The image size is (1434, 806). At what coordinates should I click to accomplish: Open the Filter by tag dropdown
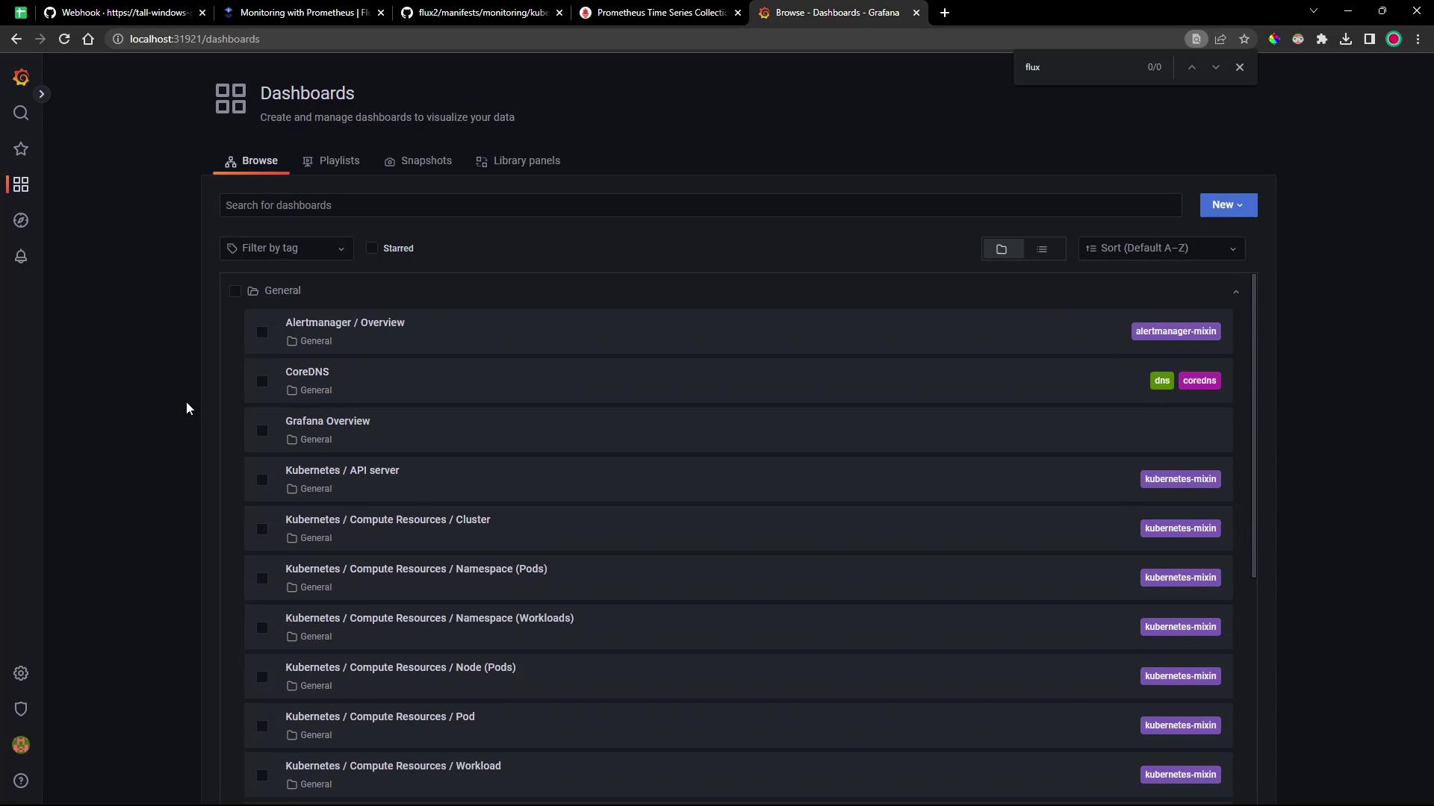point(286,249)
